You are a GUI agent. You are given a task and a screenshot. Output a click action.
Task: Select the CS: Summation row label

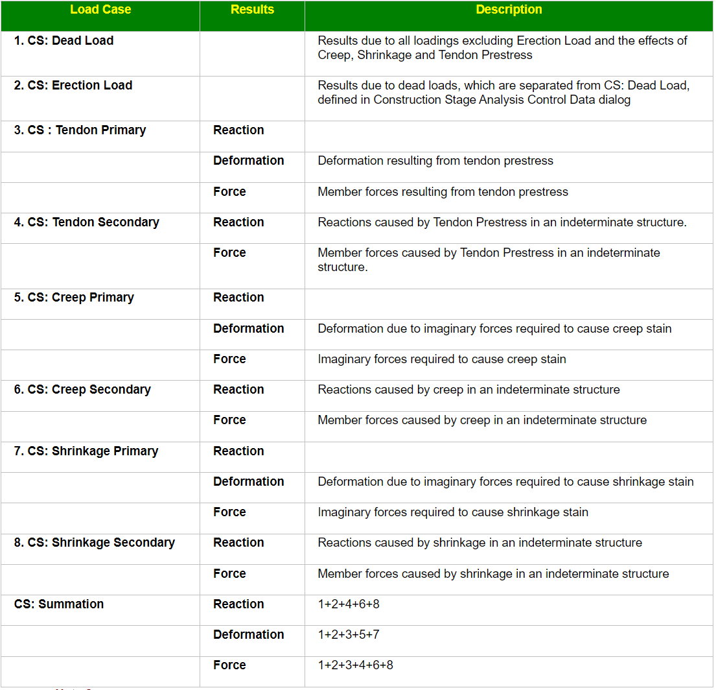(59, 604)
